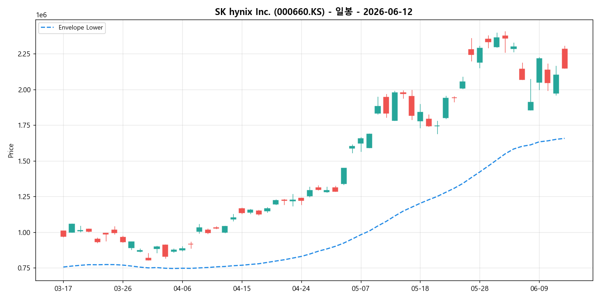This screenshot has height=300, width=600.
Task: Click the 1.75 y-axis tick label
Action: point(24,125)
